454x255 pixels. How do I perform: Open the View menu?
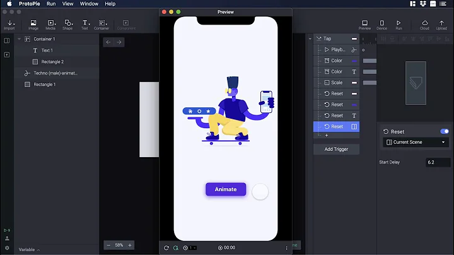click(x=67, y=4)
